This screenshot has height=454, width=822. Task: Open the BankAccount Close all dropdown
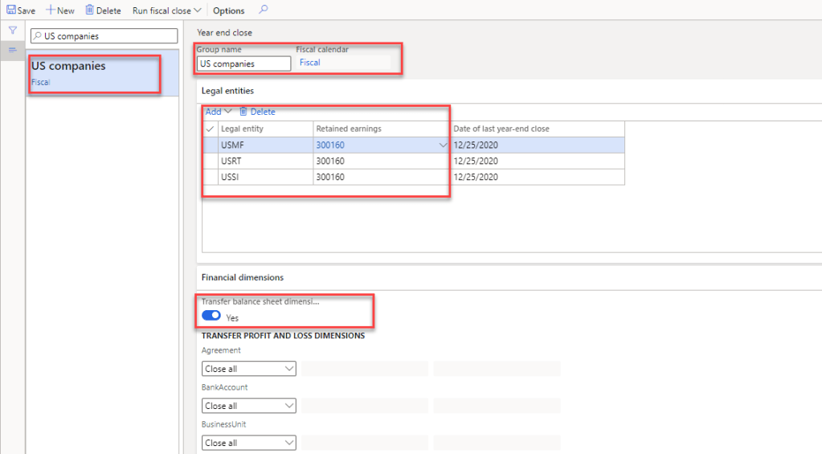(248, 406)
